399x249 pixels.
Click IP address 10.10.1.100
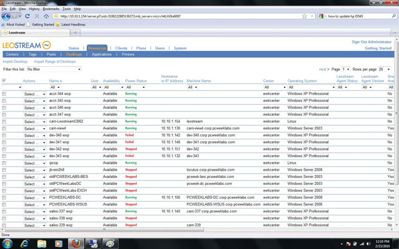[x=170, y=197]
